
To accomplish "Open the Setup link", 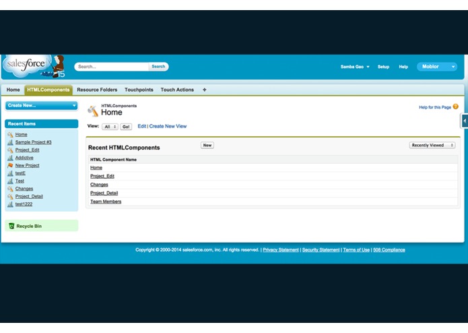I will point(383,67).
